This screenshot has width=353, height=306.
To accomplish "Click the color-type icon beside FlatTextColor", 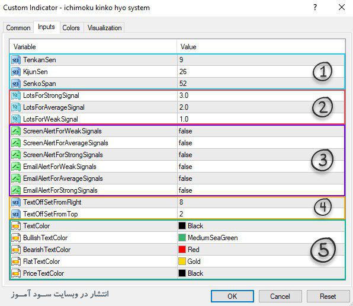I will point(16,262).
